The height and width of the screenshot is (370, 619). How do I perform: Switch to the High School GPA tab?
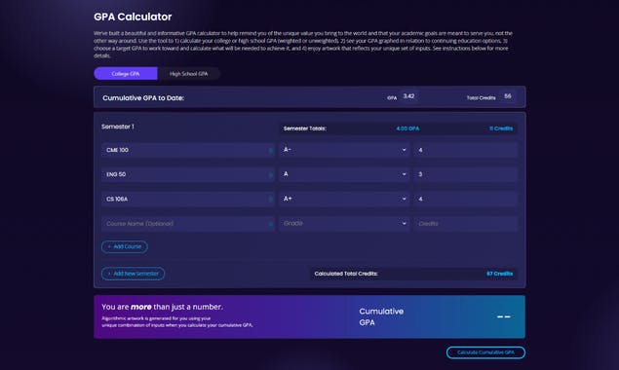tap(189, 73)
